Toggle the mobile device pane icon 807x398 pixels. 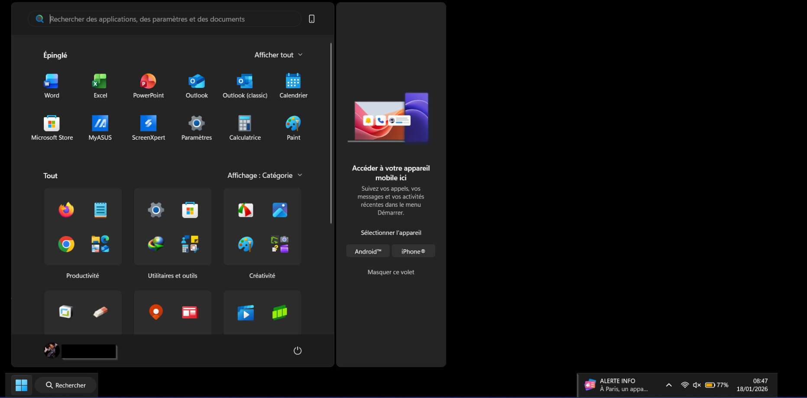(x=311, y=19)
